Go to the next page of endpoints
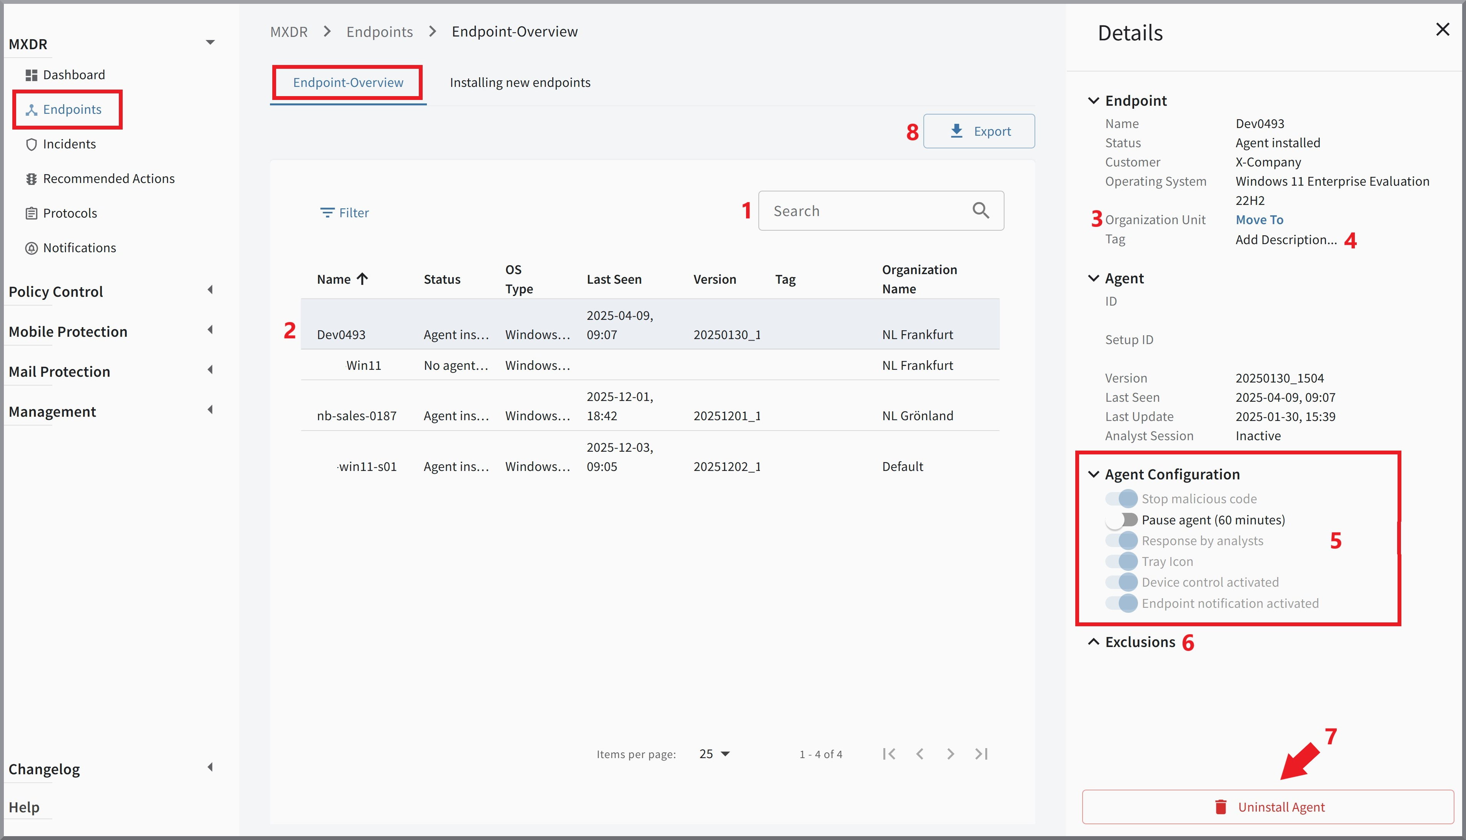This screenshot has height=840, width=1466. [x=950, y=754]
